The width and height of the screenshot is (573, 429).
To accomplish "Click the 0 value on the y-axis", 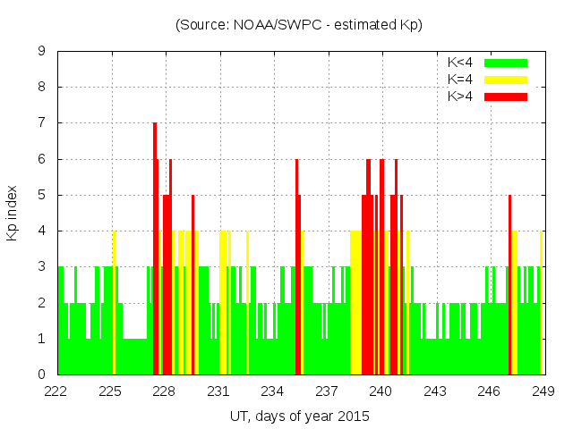I will [x=42, y=374].
